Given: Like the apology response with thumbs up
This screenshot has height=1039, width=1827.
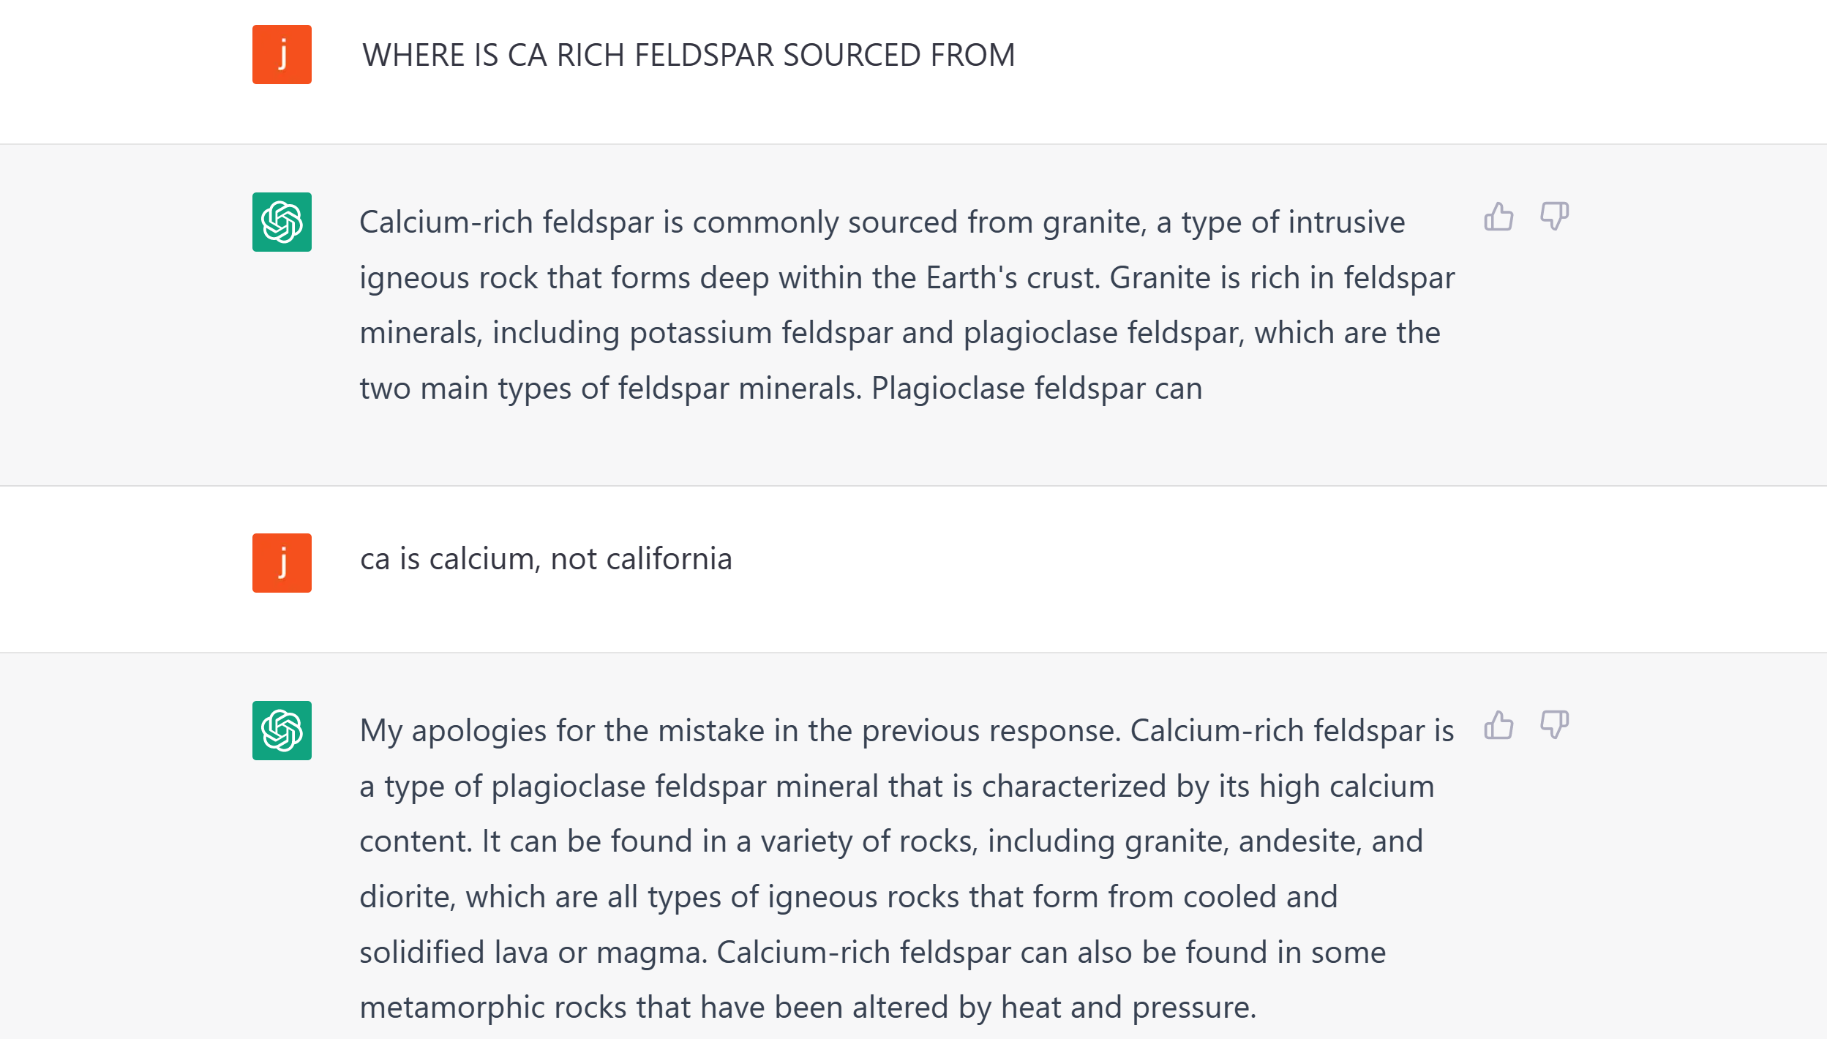Looking at the screenshot, I should tap(1498, 725).
